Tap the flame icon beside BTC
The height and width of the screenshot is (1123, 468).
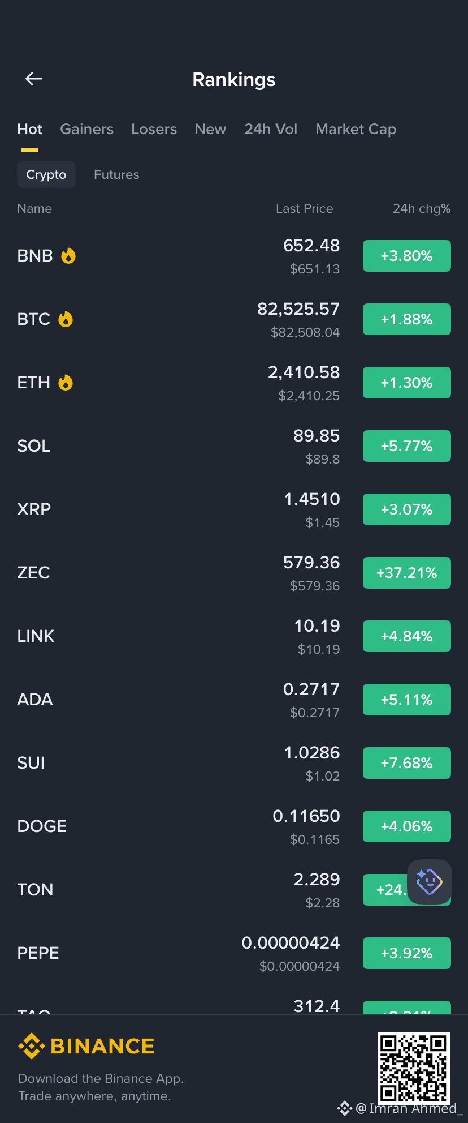click(x=66, y=319)
